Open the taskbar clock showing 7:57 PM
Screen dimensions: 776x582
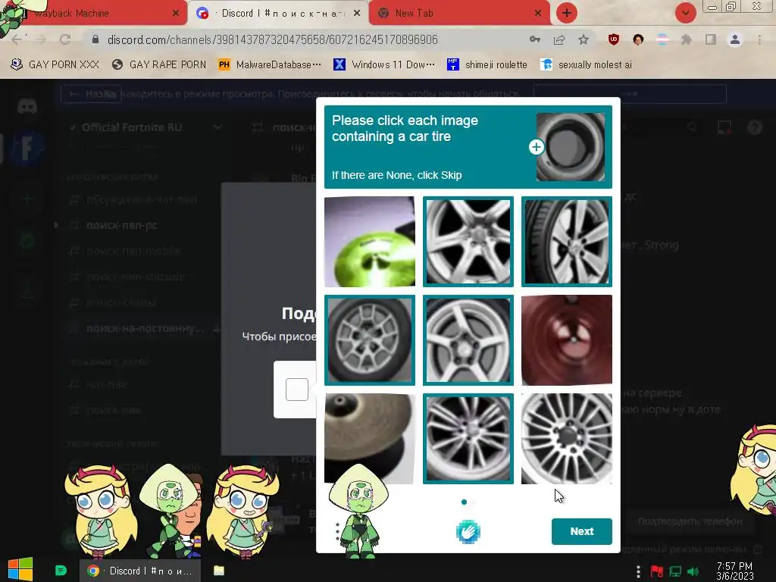coord(735,571)
